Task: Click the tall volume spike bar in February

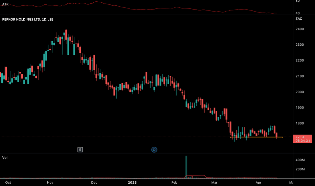Action: (x=186, y=167)
